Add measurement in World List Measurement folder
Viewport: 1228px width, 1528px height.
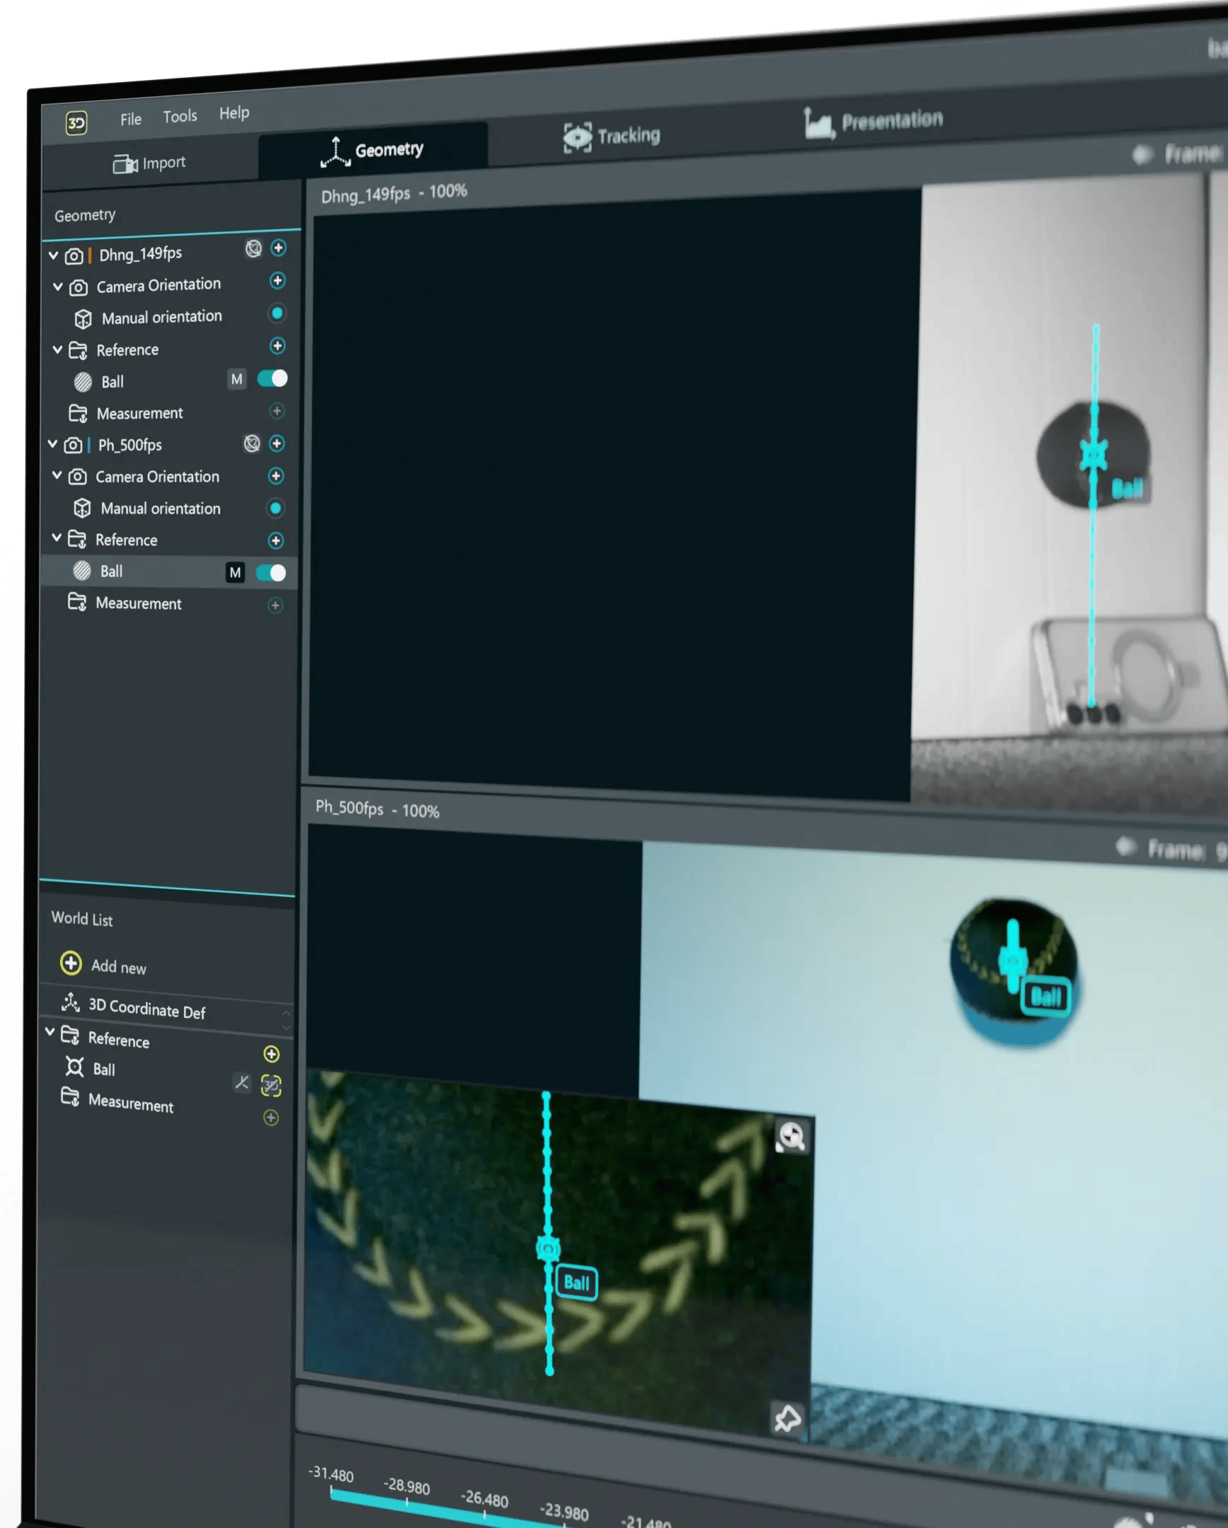[271, 1118]
